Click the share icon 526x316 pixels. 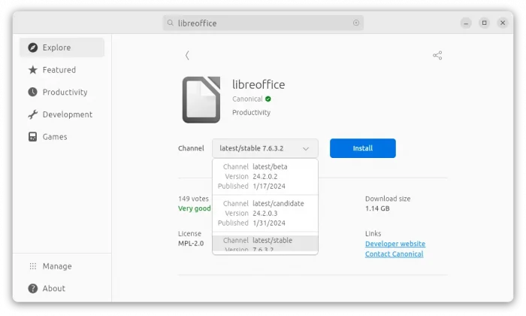point(437,56)
